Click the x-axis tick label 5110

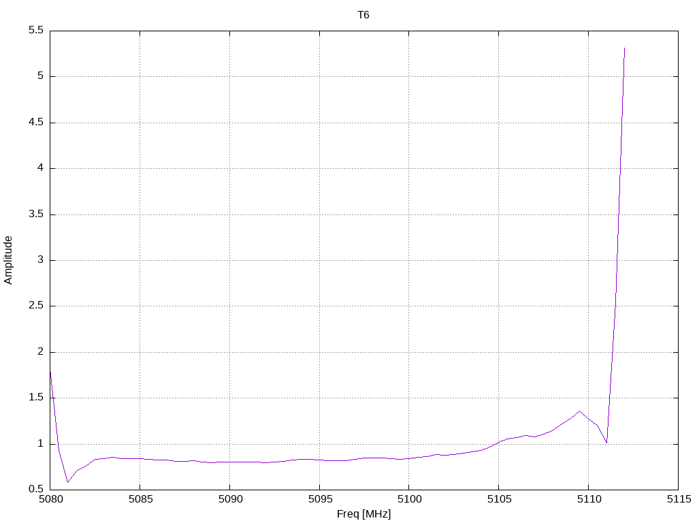(589, 499)
